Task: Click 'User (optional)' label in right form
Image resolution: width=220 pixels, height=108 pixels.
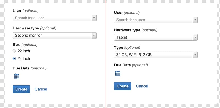Action: 127,13
